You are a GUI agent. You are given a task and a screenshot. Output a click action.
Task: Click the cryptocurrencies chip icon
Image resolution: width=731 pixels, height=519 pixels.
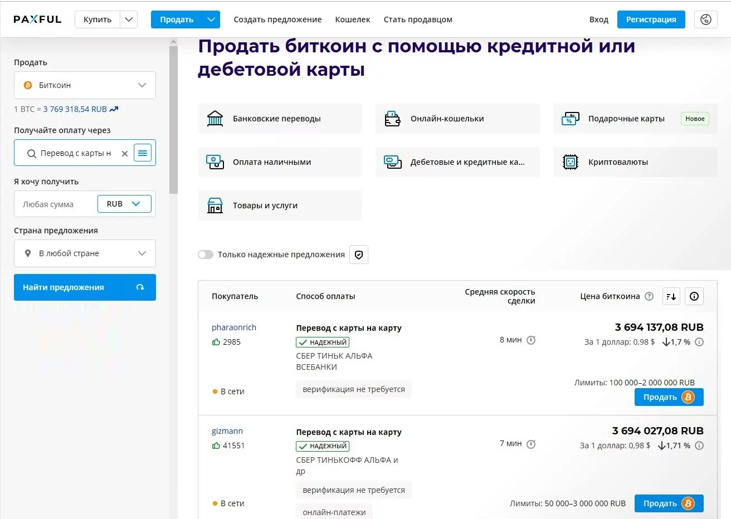coord(571,162)
